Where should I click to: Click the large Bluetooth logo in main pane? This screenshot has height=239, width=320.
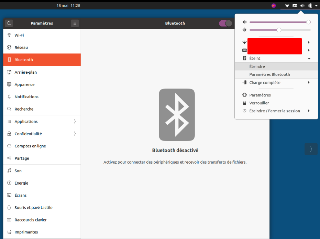[177, 115]
